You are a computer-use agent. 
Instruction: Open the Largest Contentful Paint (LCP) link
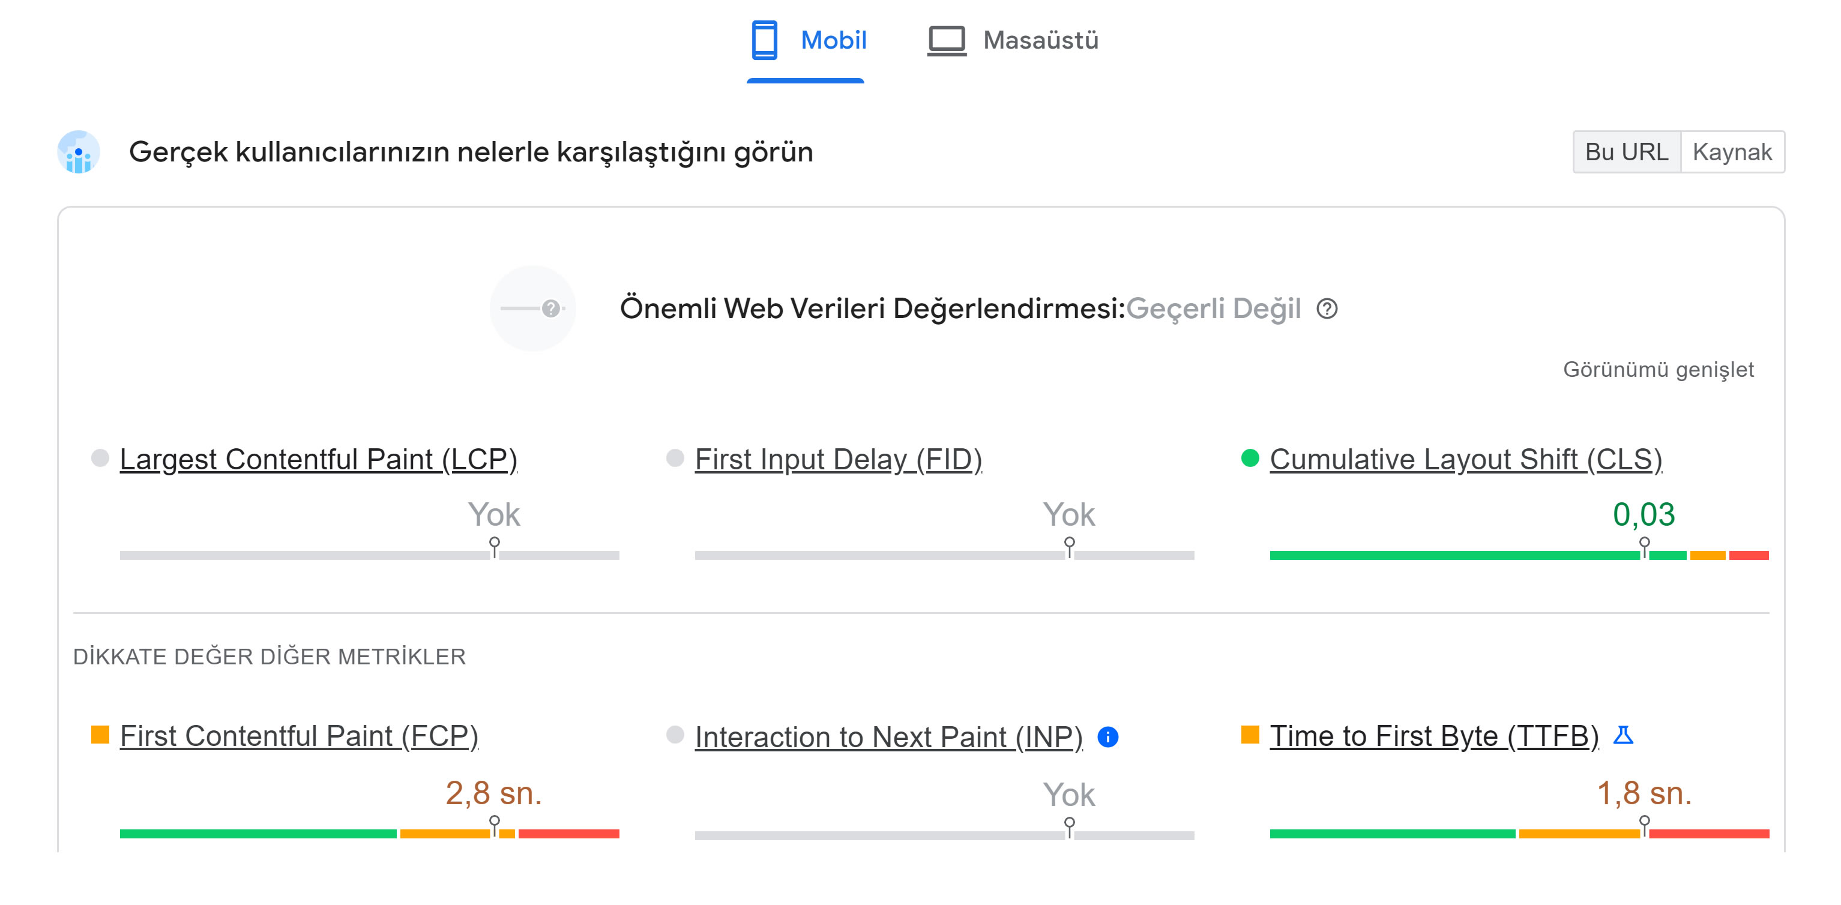(319, 459)
